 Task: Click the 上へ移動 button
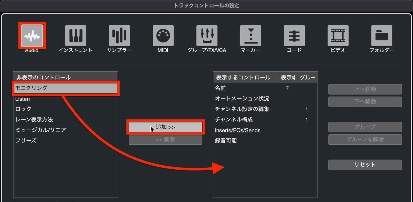365,89
